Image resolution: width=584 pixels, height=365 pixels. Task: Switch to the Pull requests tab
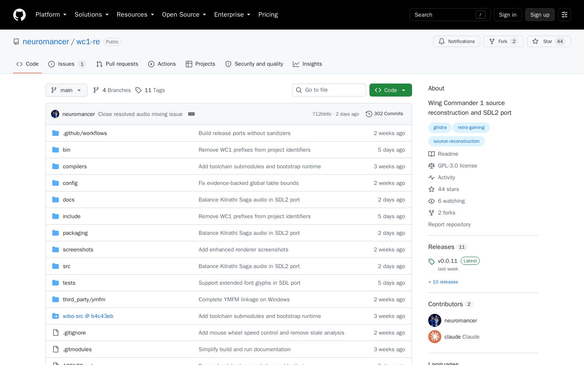pos(117,64)
